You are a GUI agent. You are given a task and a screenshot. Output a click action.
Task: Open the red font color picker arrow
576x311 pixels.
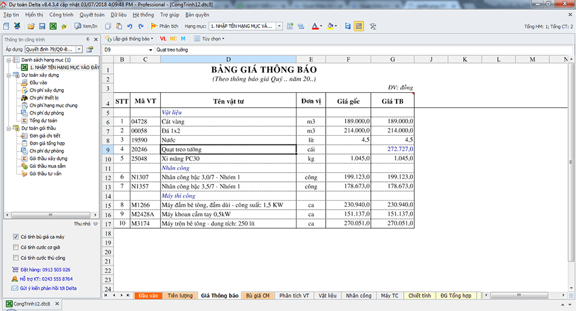click(x=321, y=27)
